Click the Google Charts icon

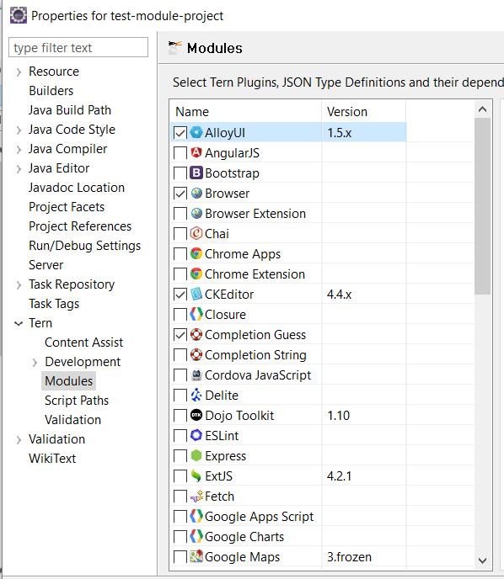tap(196, 536)
